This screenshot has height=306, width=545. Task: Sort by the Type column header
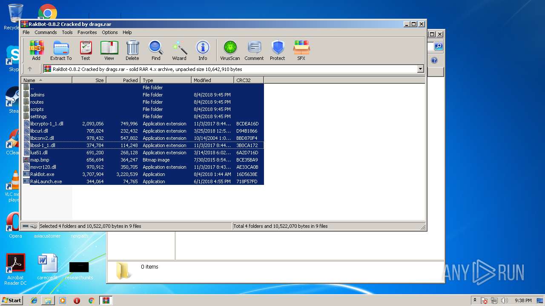(166, 80)
